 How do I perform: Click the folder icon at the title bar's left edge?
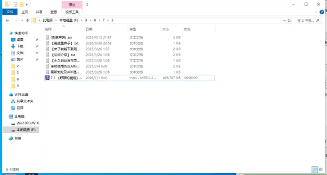point(7,4)
